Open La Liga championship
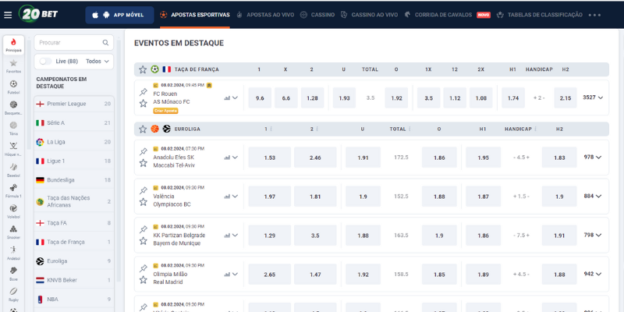Screen dimensions: 624x312 (73, 142)
